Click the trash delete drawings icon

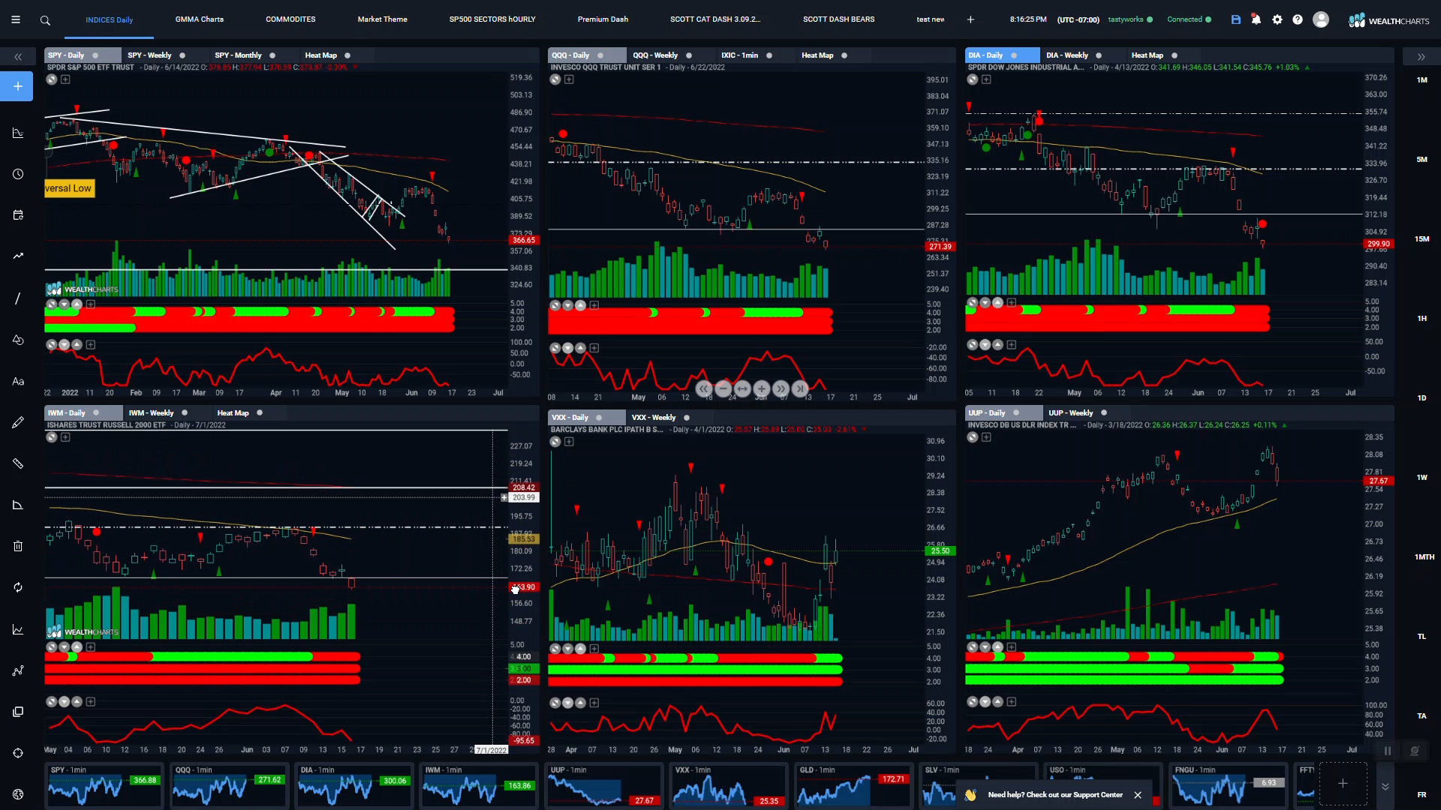pos(18,546)
